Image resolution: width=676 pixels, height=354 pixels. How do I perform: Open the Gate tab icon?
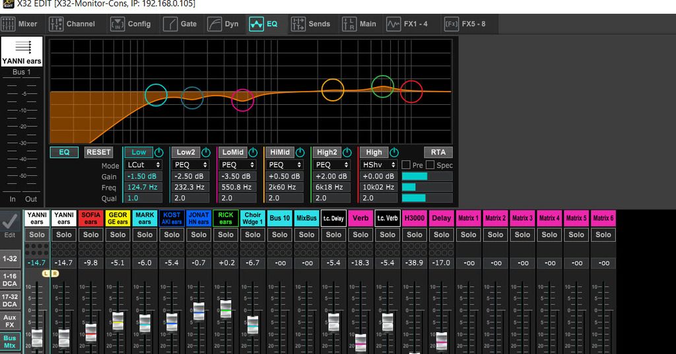click(x=170, y=24)
